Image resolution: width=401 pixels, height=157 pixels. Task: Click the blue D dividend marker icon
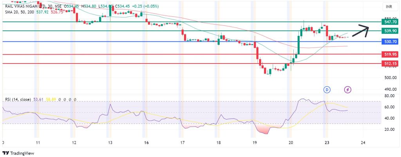[x=327, y=89]
